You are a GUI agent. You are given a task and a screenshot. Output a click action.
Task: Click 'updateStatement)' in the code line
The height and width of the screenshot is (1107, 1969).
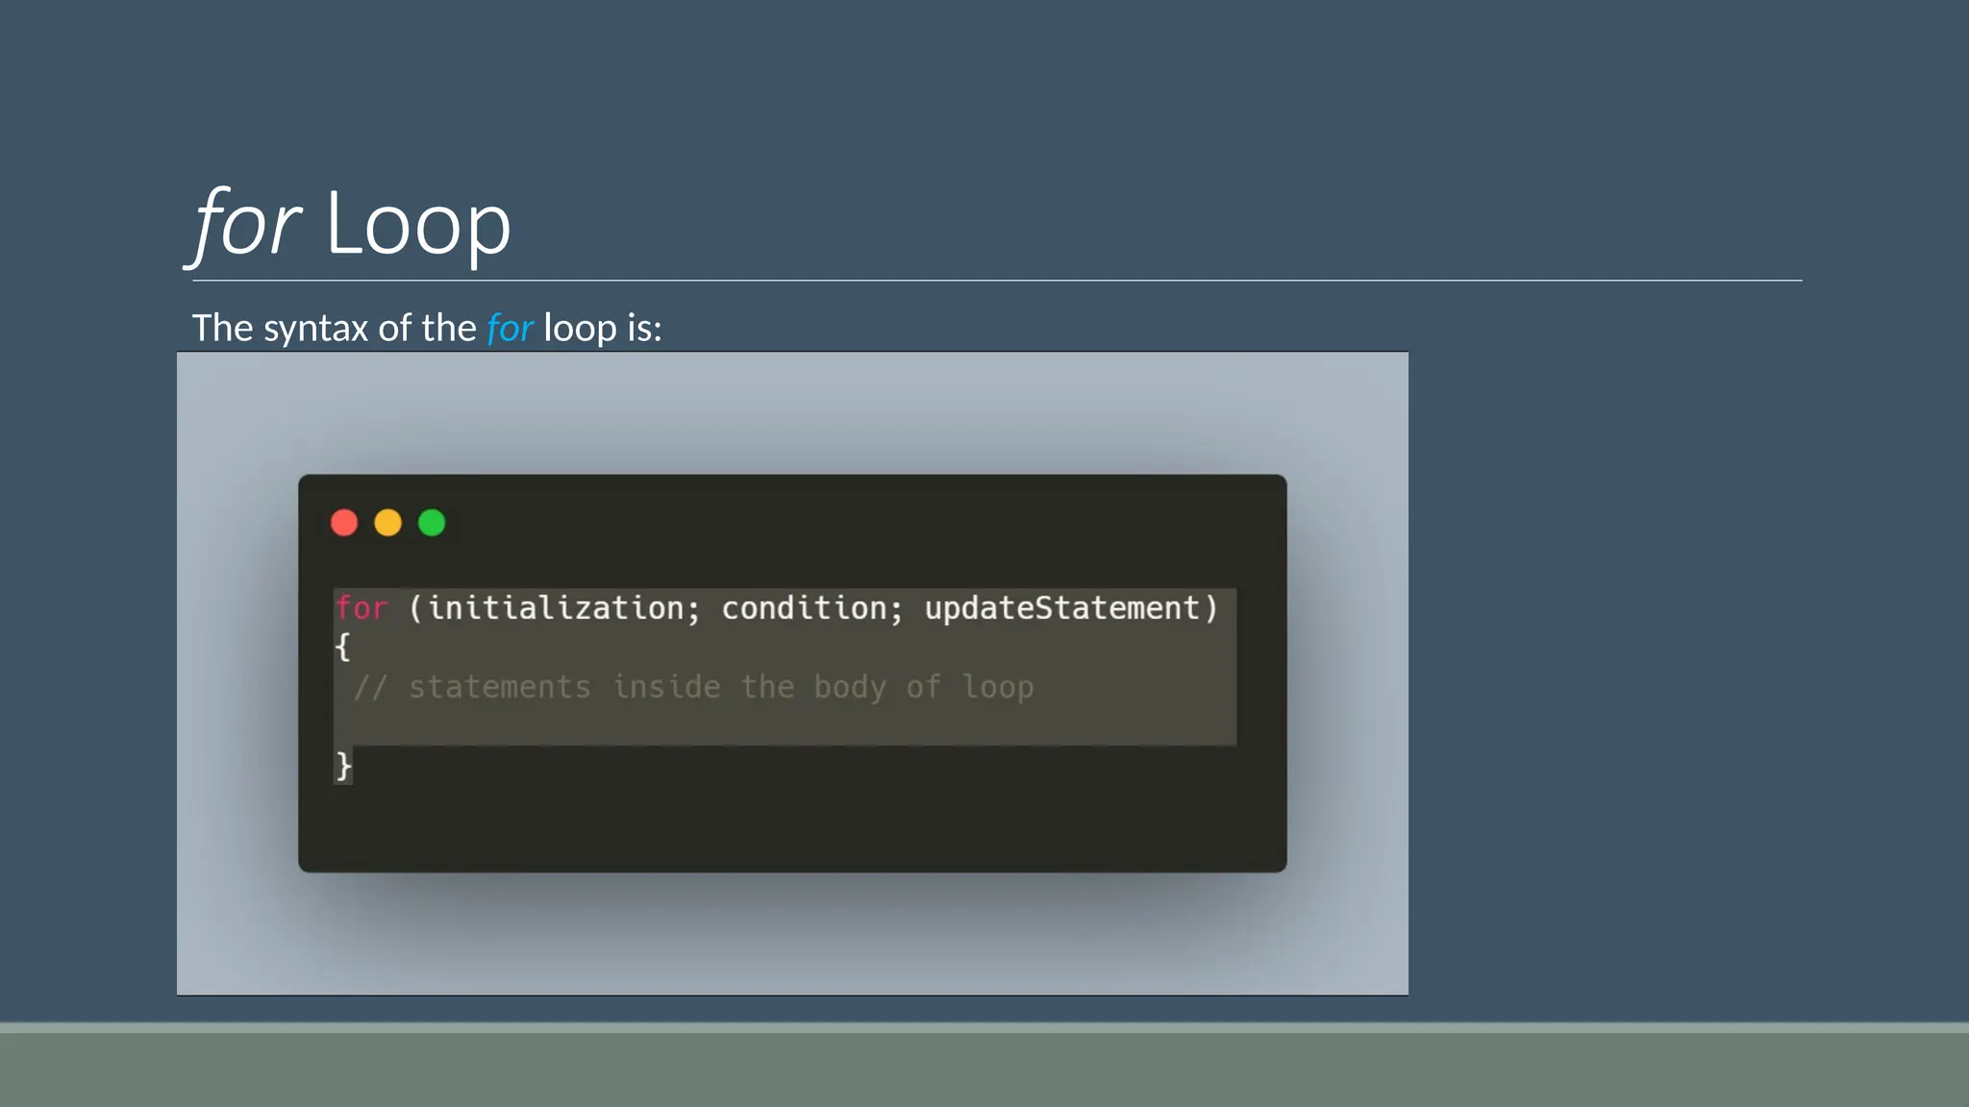pos(1072,608)
